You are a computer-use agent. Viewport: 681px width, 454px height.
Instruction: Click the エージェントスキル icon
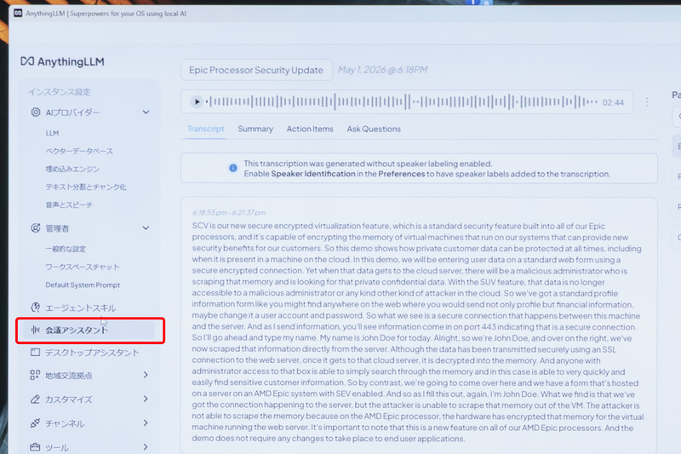(x=36, y=307)
